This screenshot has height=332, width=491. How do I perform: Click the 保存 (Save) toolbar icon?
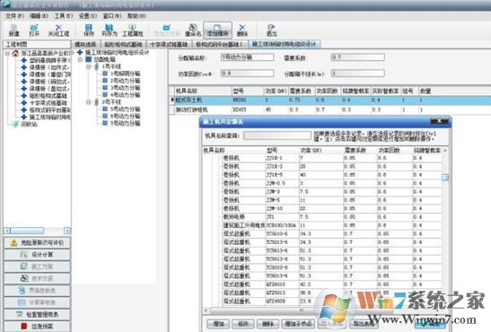click(89, 30)
